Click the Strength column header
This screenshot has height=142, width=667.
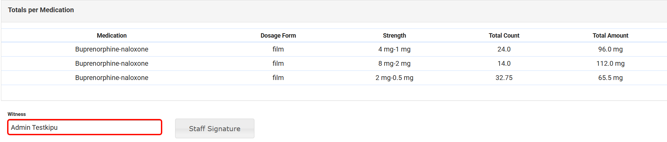coord(394,36)
